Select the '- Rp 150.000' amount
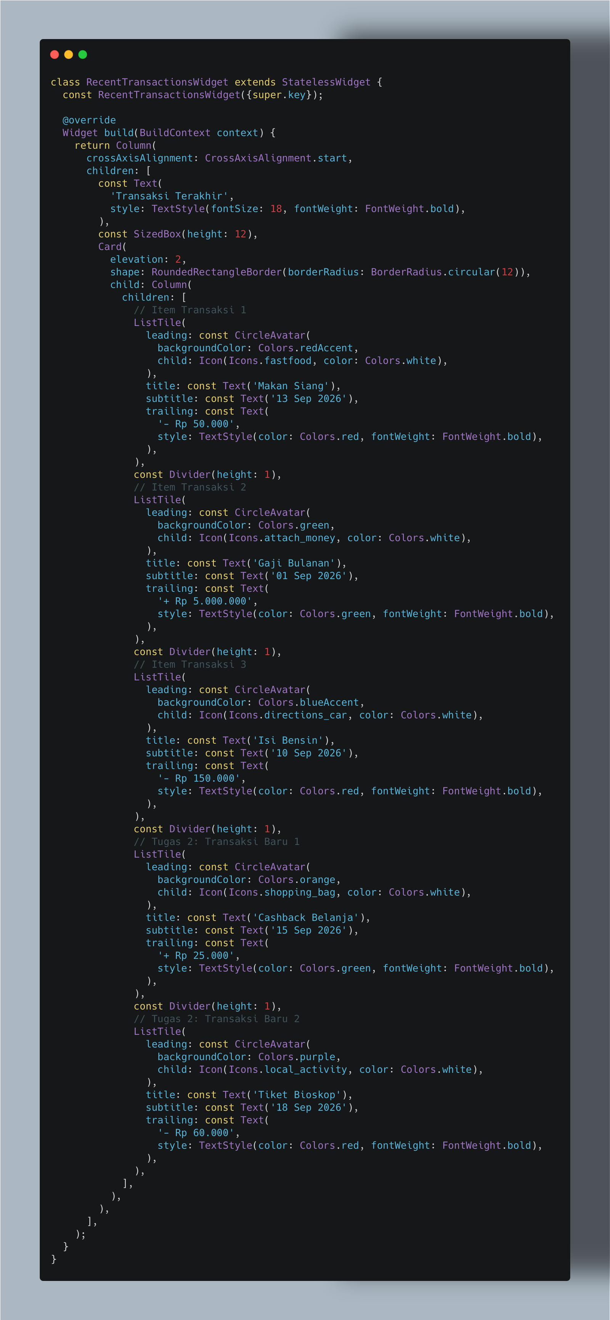This screenshot has height=1320, width=610. tap(199, 779)
